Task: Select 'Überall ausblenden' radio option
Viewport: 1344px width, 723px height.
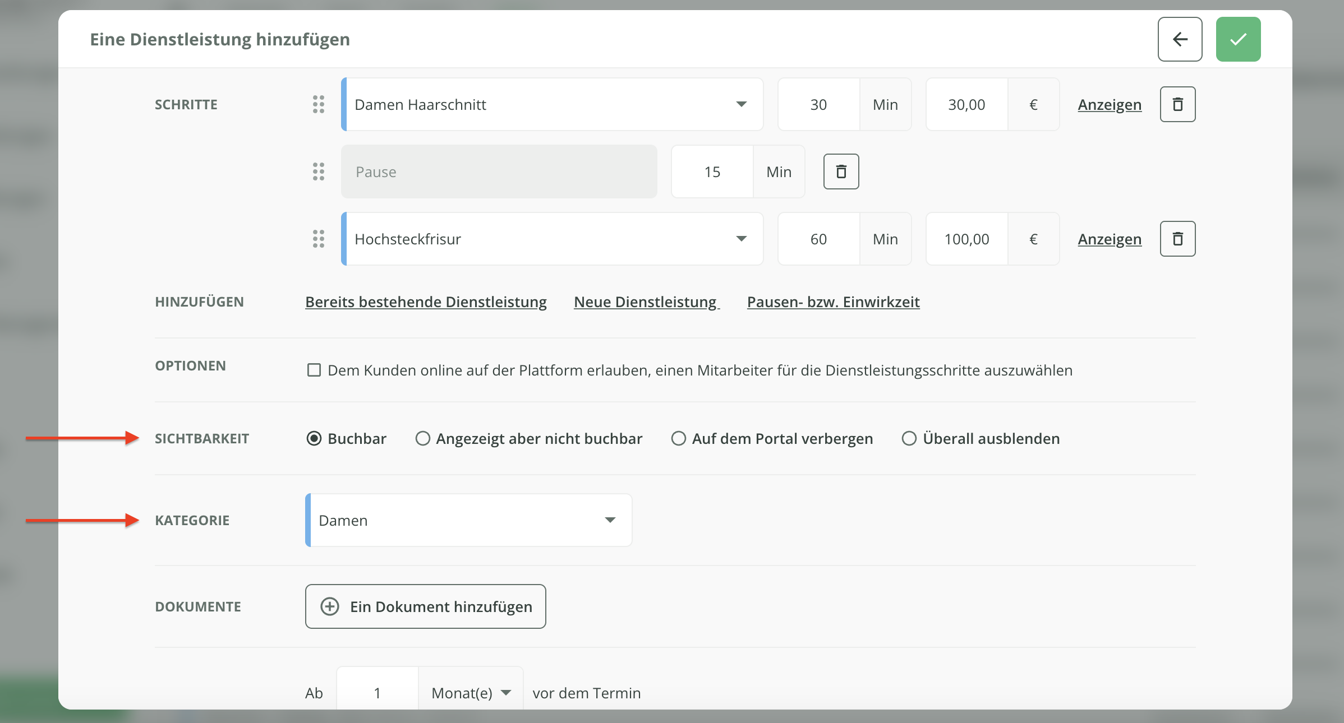Action: click(909, 438)
